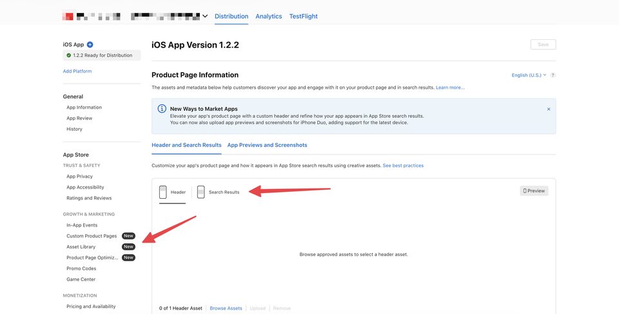
Task: Click the Save button
Action: pyautogui.click(x=543, y=44)
